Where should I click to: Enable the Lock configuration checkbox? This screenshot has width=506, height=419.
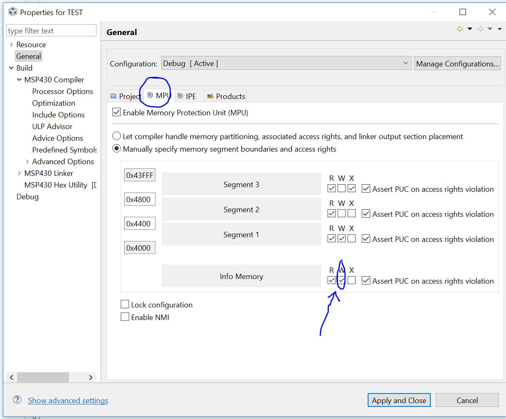click(x=125, y=304)
